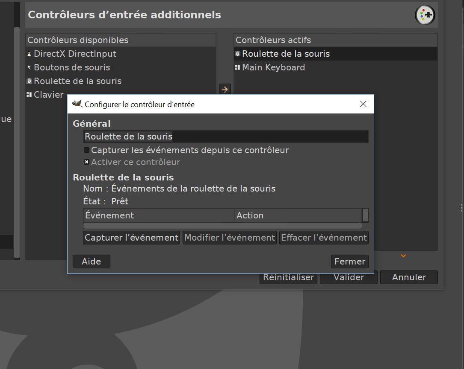Viewport: 464px width, 369px height.
Task: Click the mouse wheel icon beside active Roulette de la souris
Action: coord(237,54)
